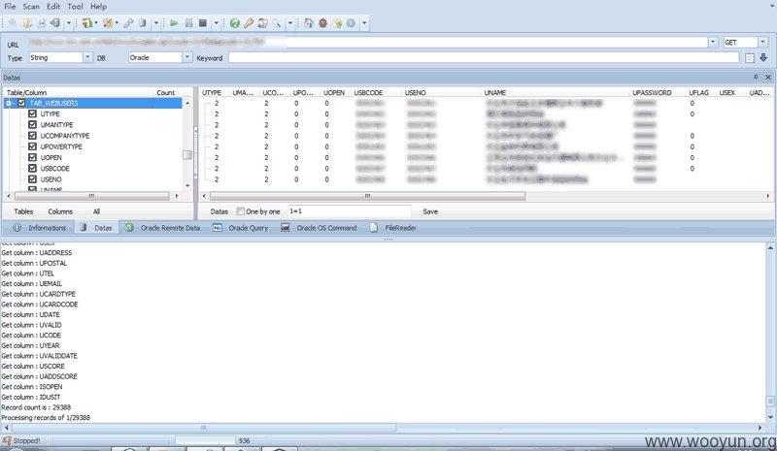
Task: Open the Scan menu
Action: [31, 7]
